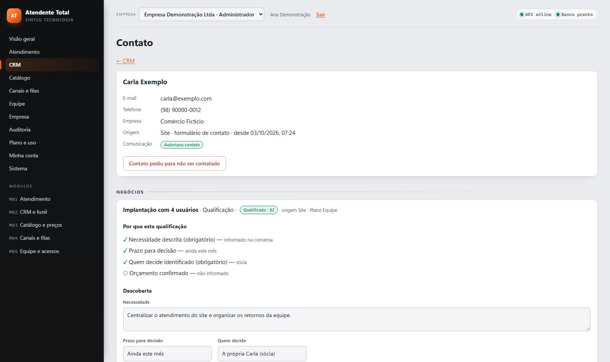This screenshot has width=610, height=362.
Task: Click the checkmark beside Quem decide identificado
Action: [x=125, y=262]
